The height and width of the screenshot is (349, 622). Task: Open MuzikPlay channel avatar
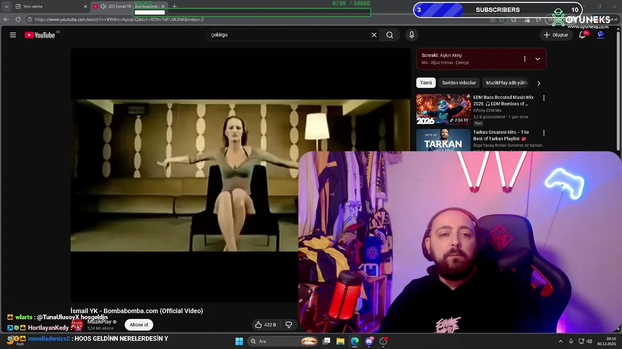pyautogui.click(x=77, y=325)
